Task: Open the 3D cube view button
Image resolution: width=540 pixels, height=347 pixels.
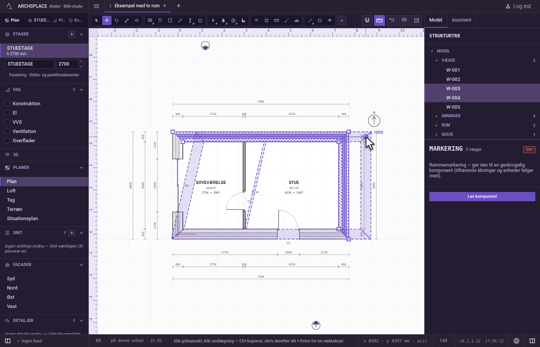Action: 404,20
